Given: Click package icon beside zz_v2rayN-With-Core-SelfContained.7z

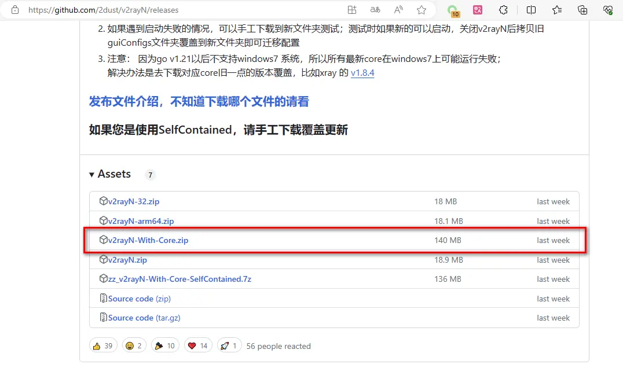Looking at the screenshot, I should pos(103,279).
